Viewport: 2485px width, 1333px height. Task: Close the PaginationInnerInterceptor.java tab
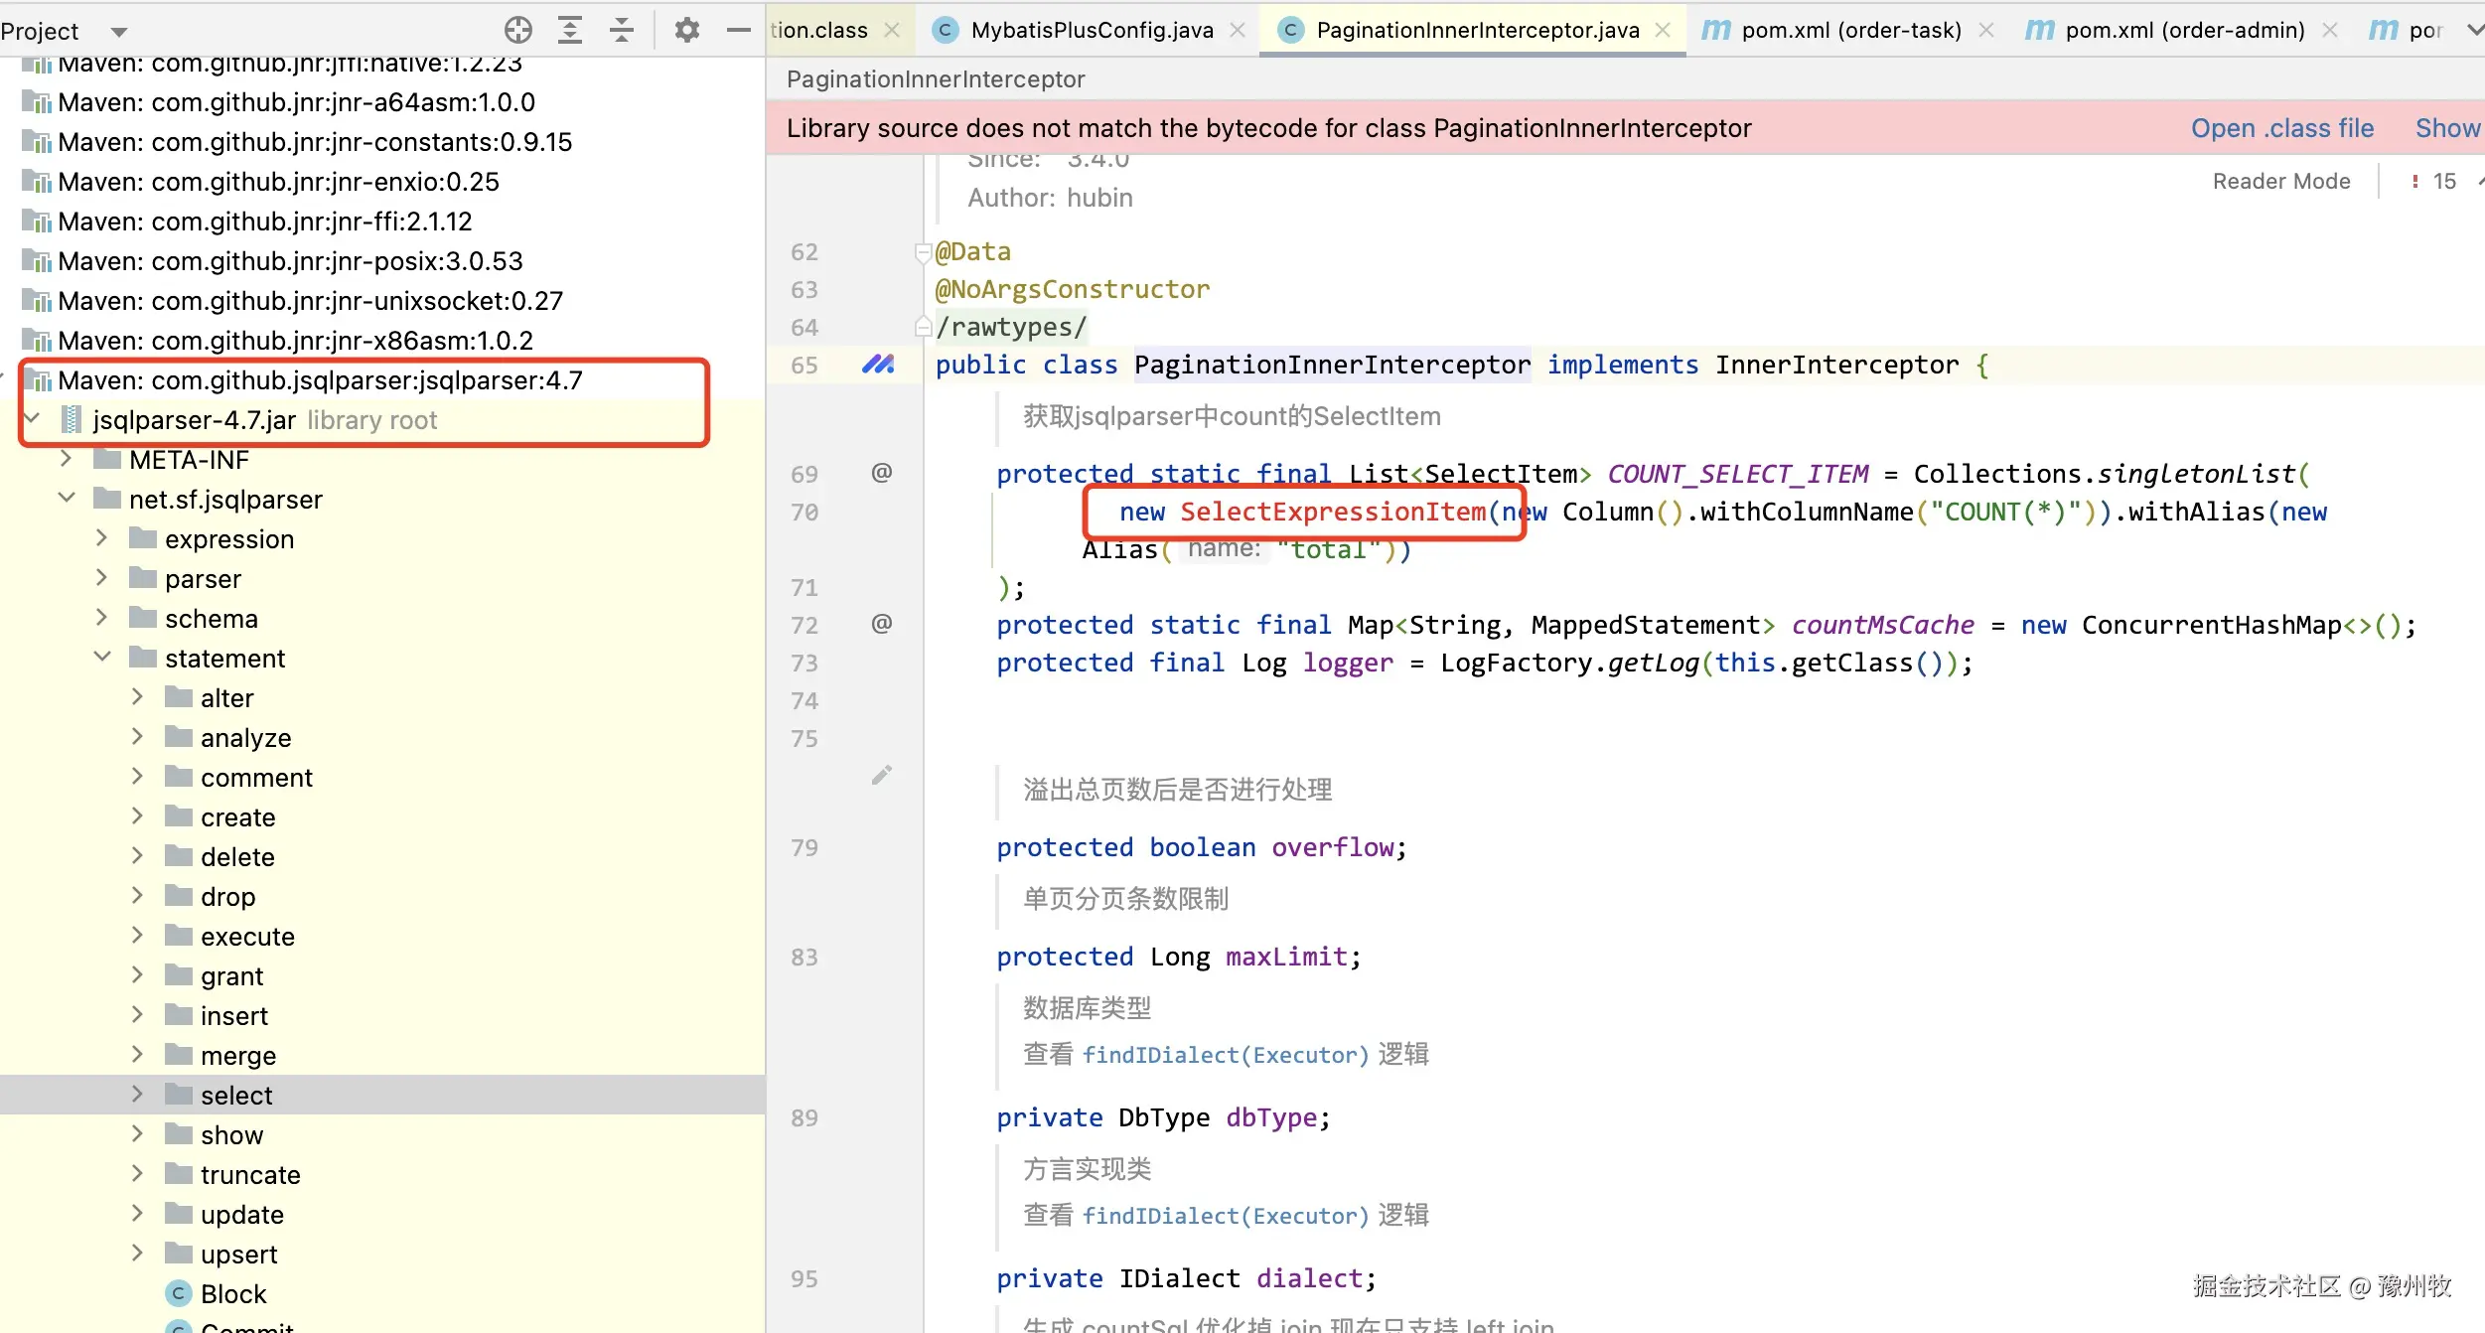[1663, 30]
